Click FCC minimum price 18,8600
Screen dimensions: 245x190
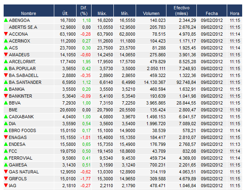[x=127, y=151]
